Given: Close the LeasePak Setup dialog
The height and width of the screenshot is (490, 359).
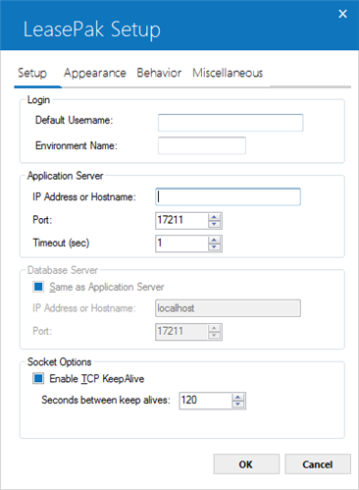Looking at the screenshot, I should coord(342,14).
